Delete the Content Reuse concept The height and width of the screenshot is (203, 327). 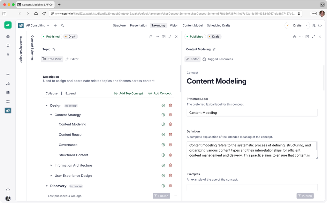[x=171, y=135]
